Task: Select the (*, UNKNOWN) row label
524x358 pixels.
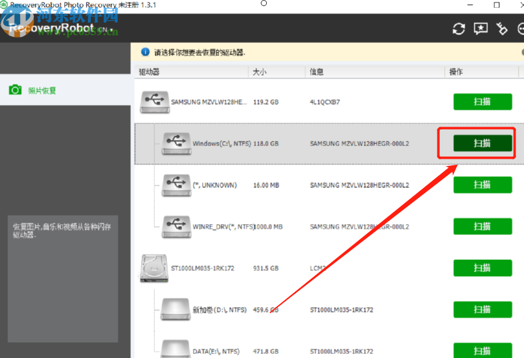Action: pos(215,185)
